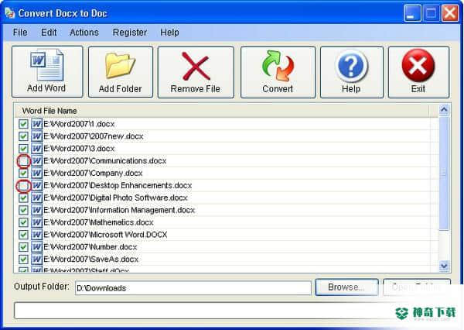Click Word icon beside Company.docx
The image size is (464, 330).
tap(36, 173)
